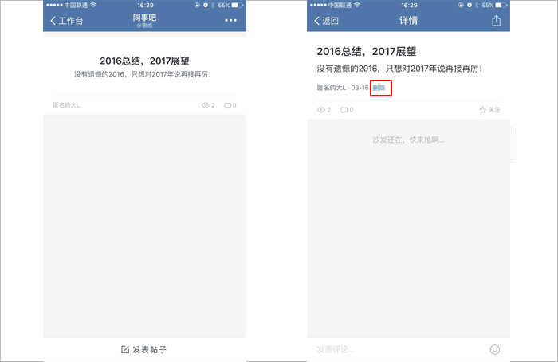Toggle the 关注 star to follow post

(482, 110)
